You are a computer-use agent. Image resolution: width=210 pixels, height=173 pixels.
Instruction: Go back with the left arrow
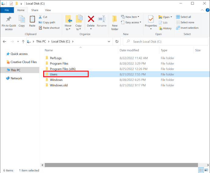pyautogui.click(x=5, y=41)
